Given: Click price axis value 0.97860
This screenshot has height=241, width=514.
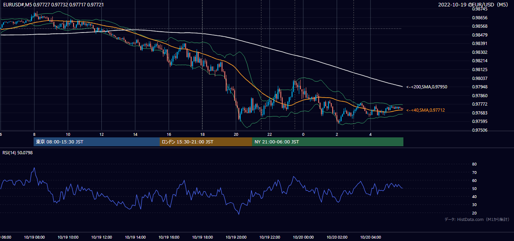Looking at the screenshot, I should pos(479,96).
